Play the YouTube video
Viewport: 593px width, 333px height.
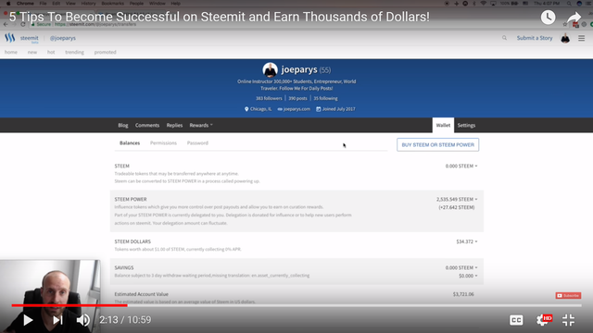coord(28,320)
